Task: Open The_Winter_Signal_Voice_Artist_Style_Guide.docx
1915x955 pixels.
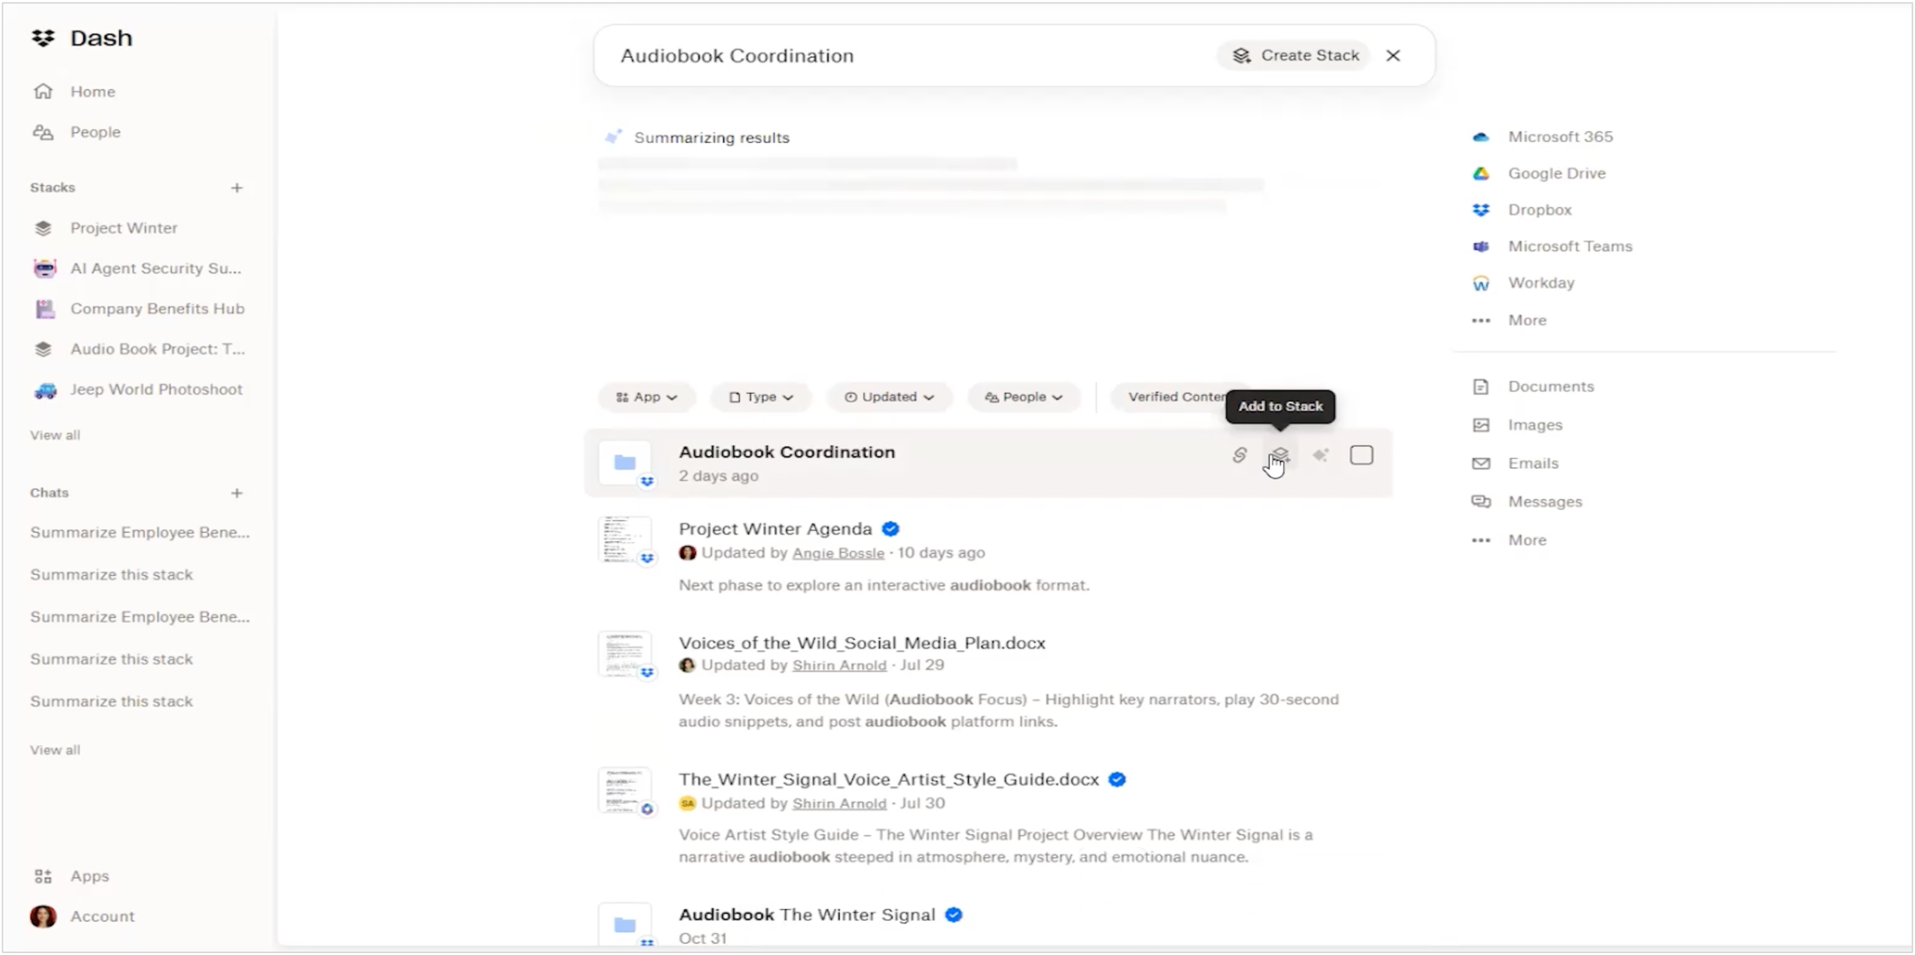Action: pos(889,780)
